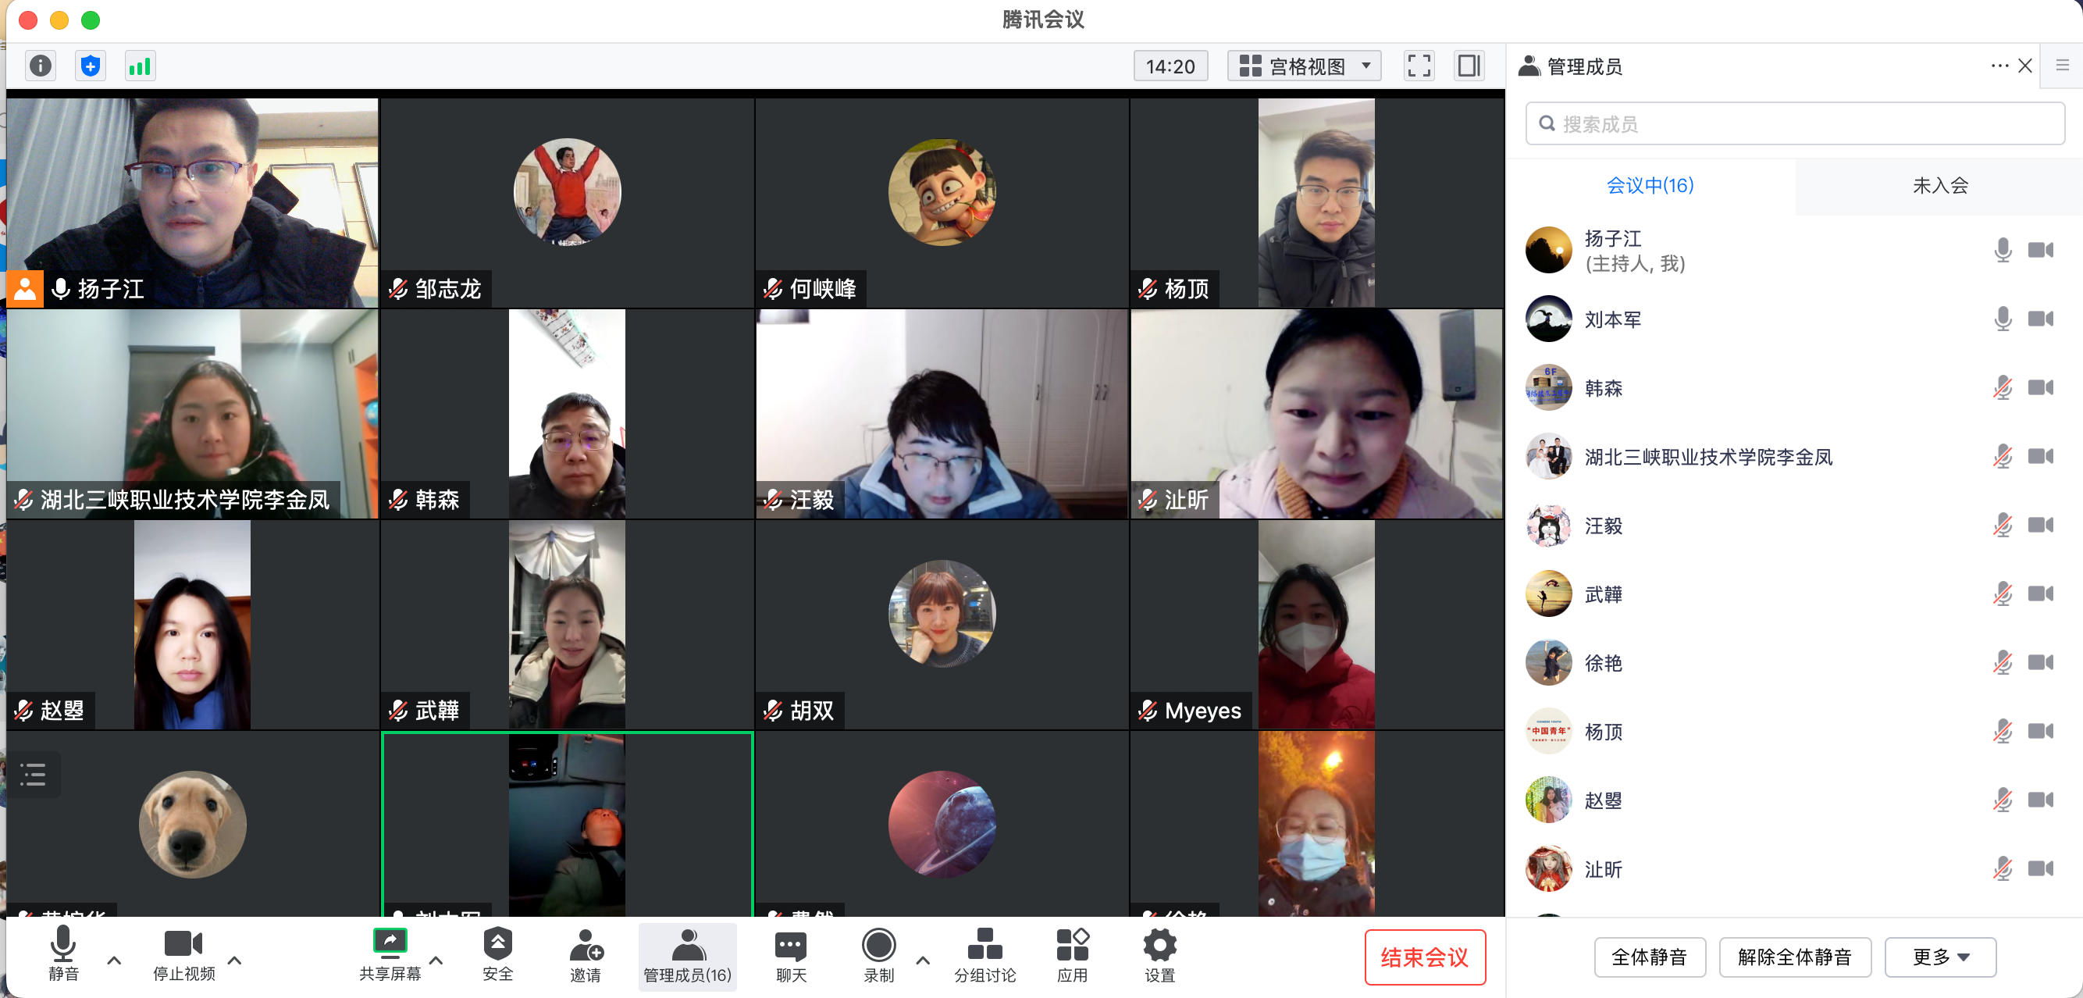Enter fullscreen mode
The image size is (2083, 998).
coord(1419,66)
